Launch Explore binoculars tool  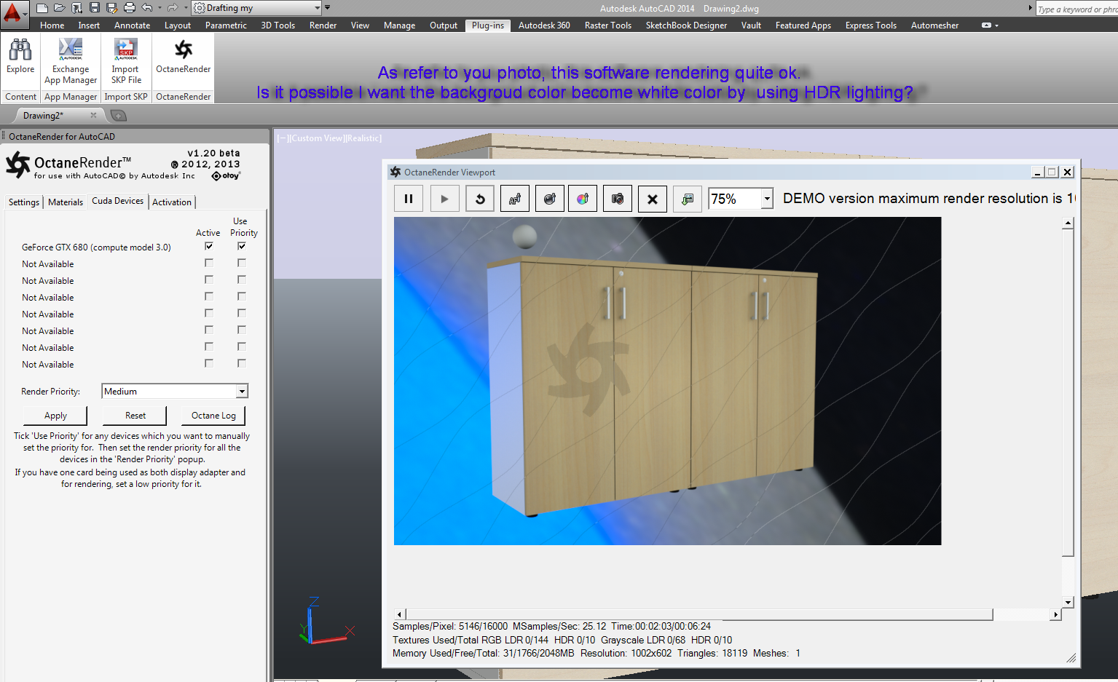(20, 55)
